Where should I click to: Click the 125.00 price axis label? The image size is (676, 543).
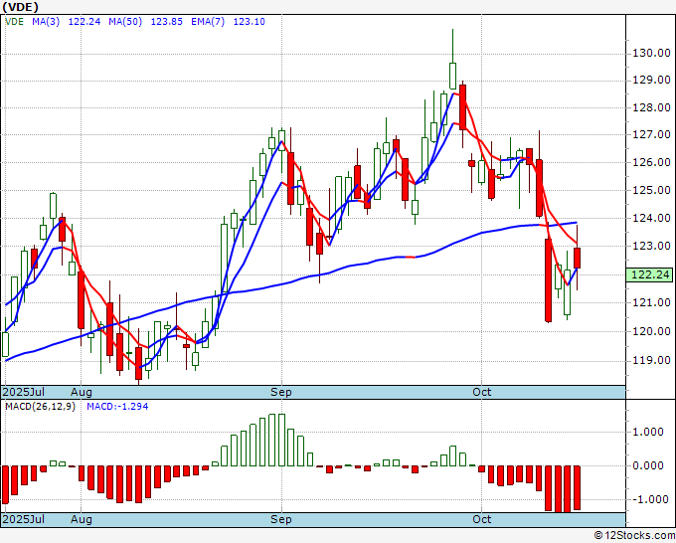[650, 190]
